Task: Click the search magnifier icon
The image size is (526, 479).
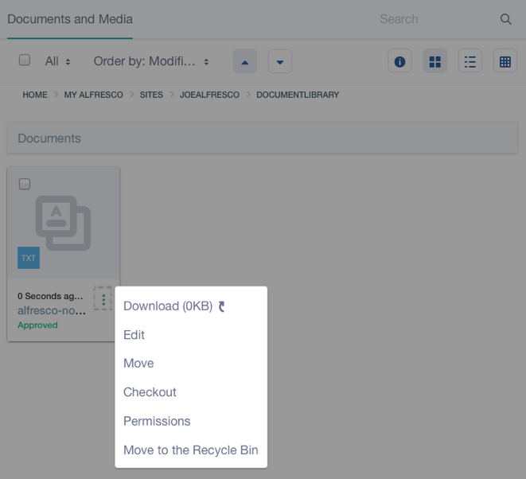Action: 505,19
